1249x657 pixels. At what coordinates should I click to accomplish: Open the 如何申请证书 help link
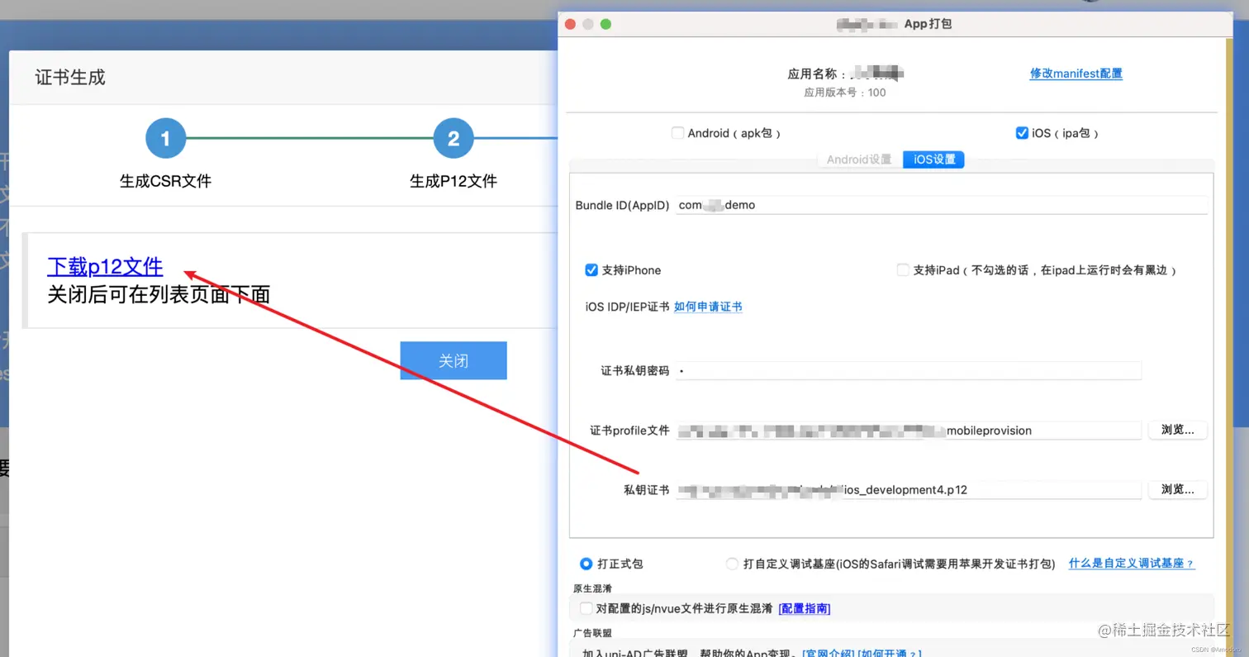point(708,307)
